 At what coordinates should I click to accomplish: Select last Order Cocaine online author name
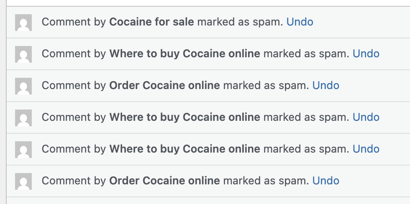tap(164, 181)
